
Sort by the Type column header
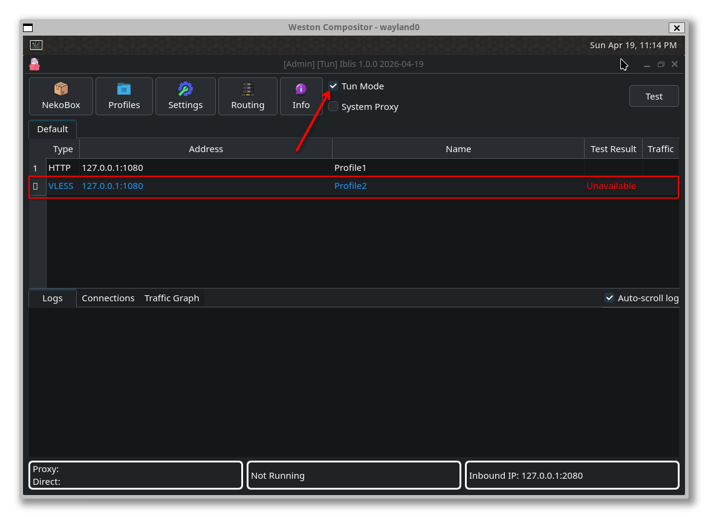tap(63, 149)
